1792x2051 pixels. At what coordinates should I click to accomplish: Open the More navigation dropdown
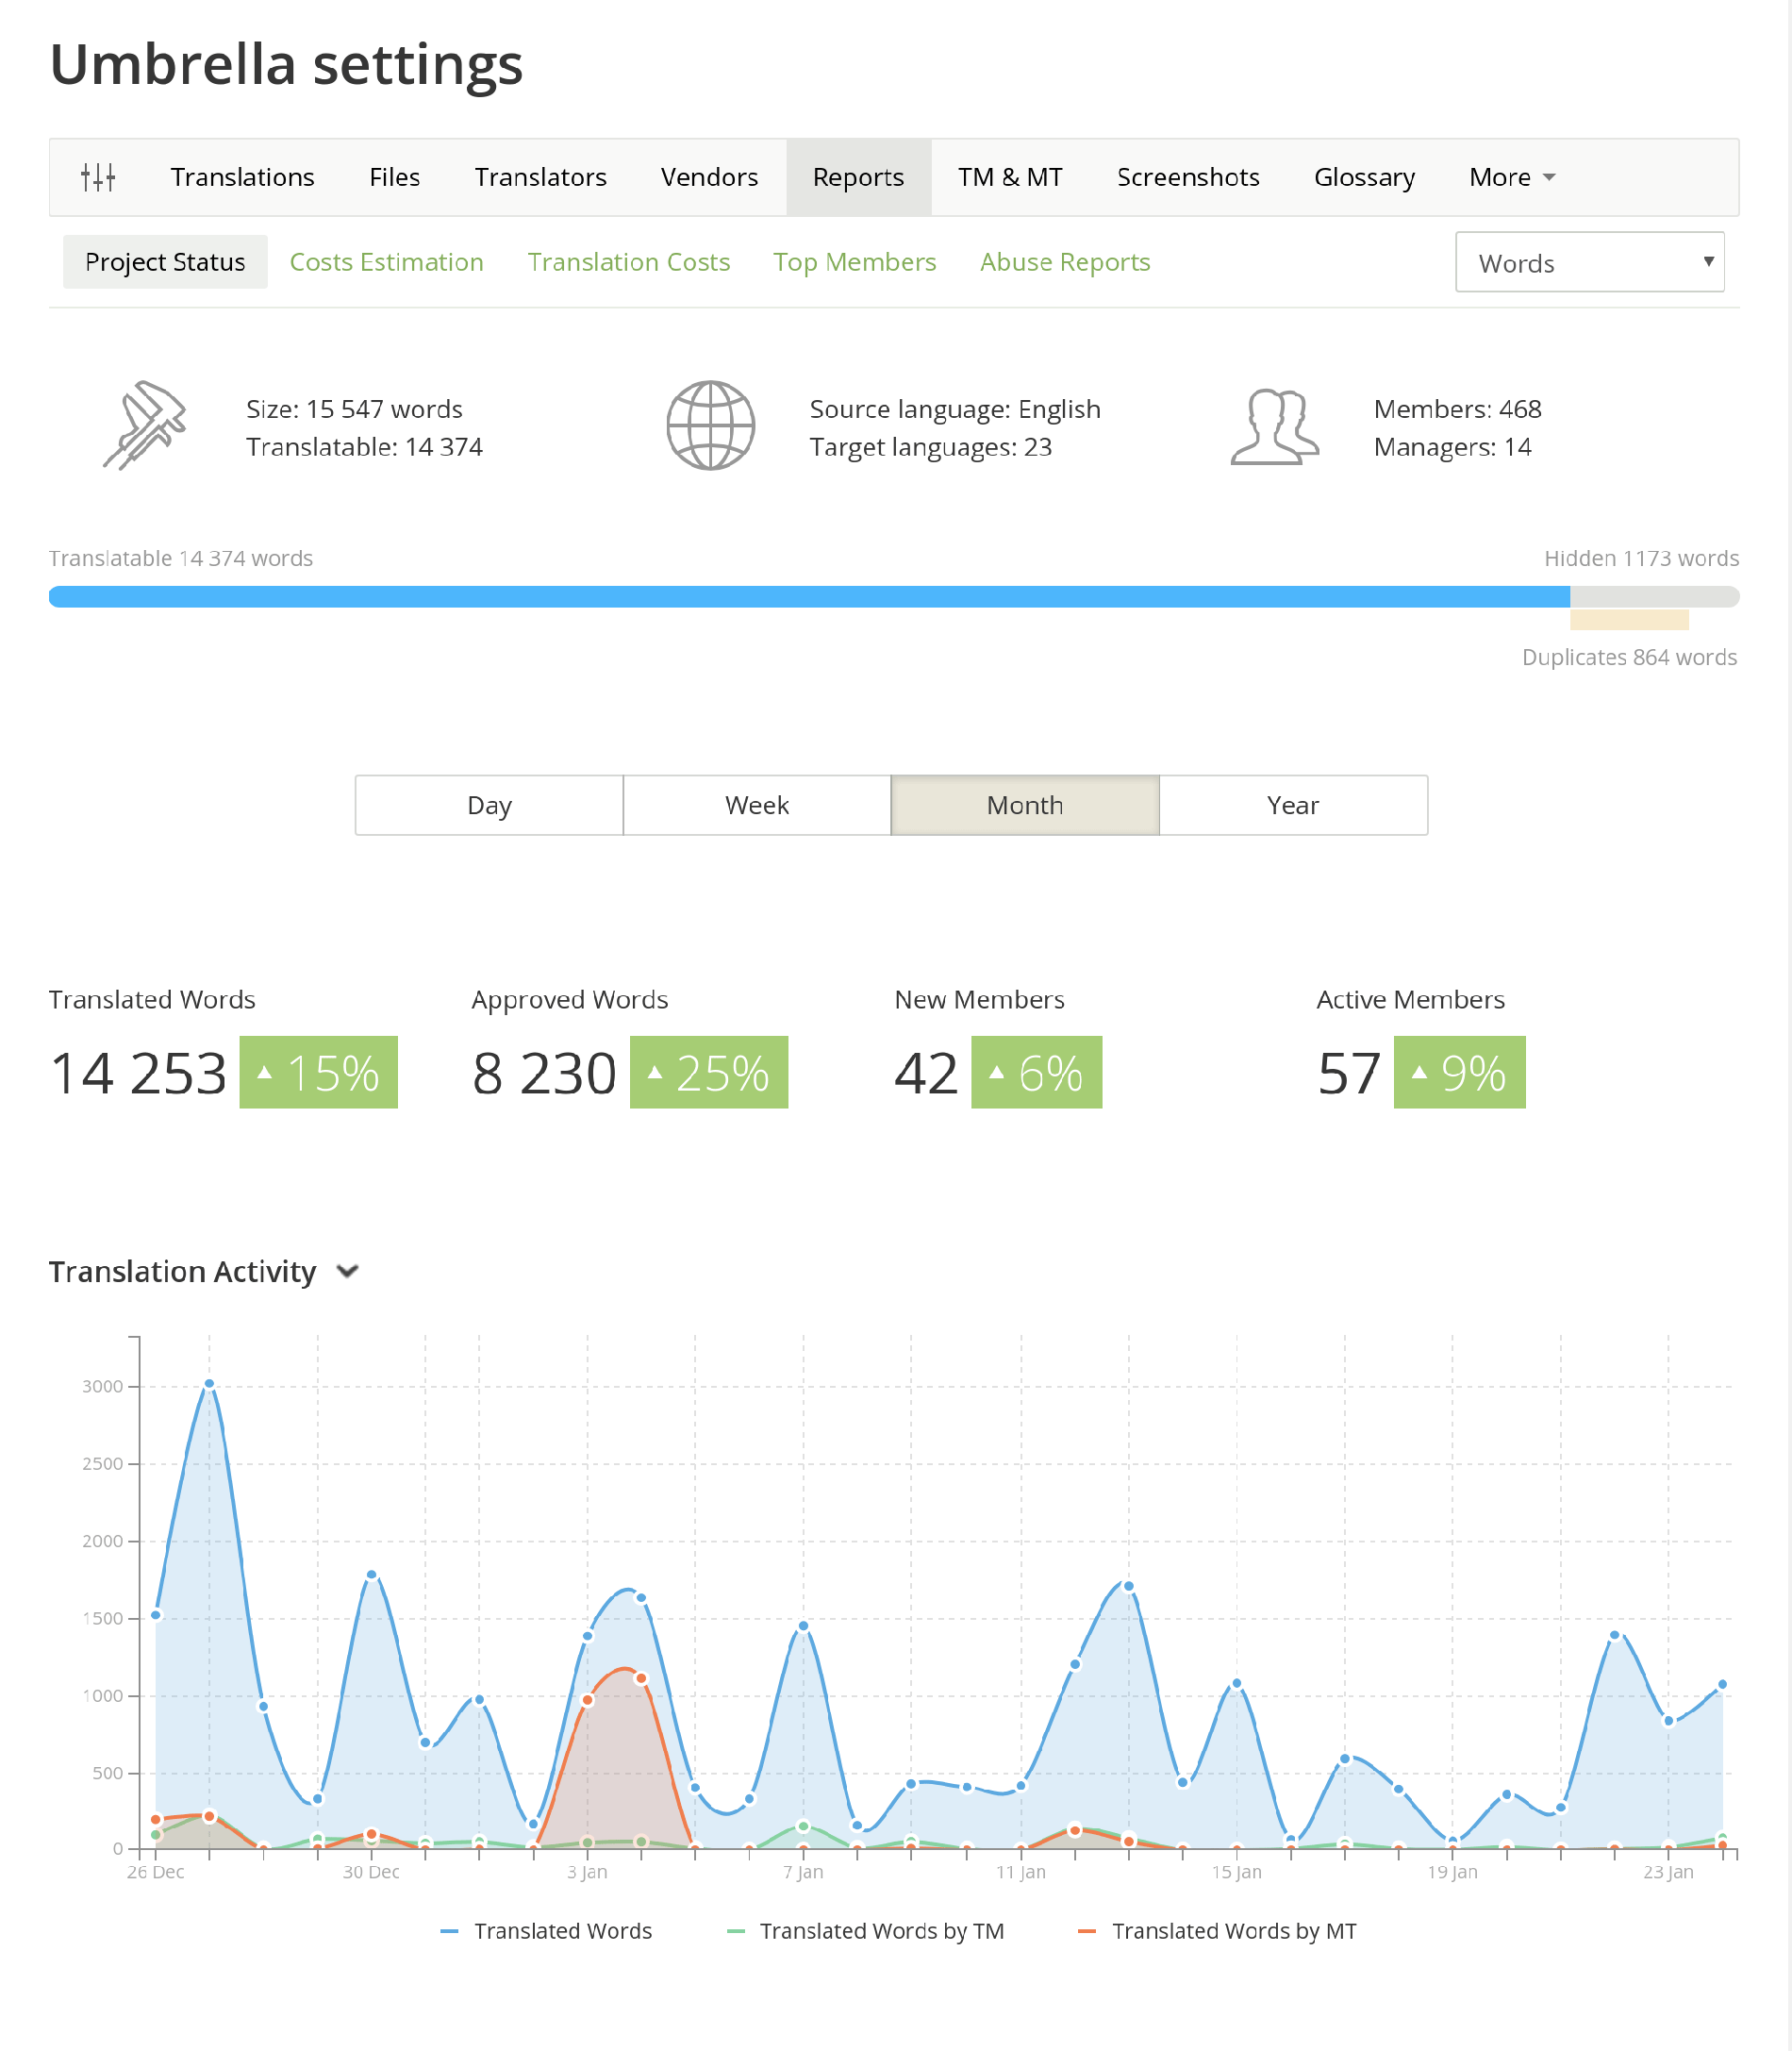click(1510, 177)
